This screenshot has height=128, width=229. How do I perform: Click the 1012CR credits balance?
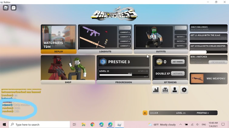154,113
